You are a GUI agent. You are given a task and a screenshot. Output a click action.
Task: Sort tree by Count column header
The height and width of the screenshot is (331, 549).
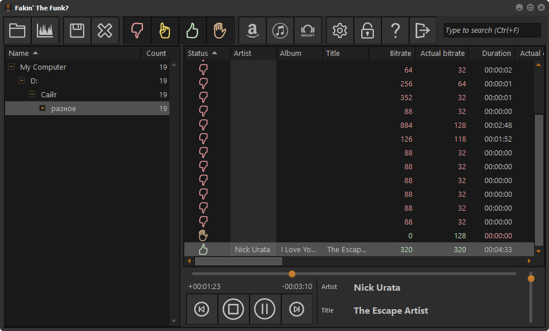(x=156, y=53)
